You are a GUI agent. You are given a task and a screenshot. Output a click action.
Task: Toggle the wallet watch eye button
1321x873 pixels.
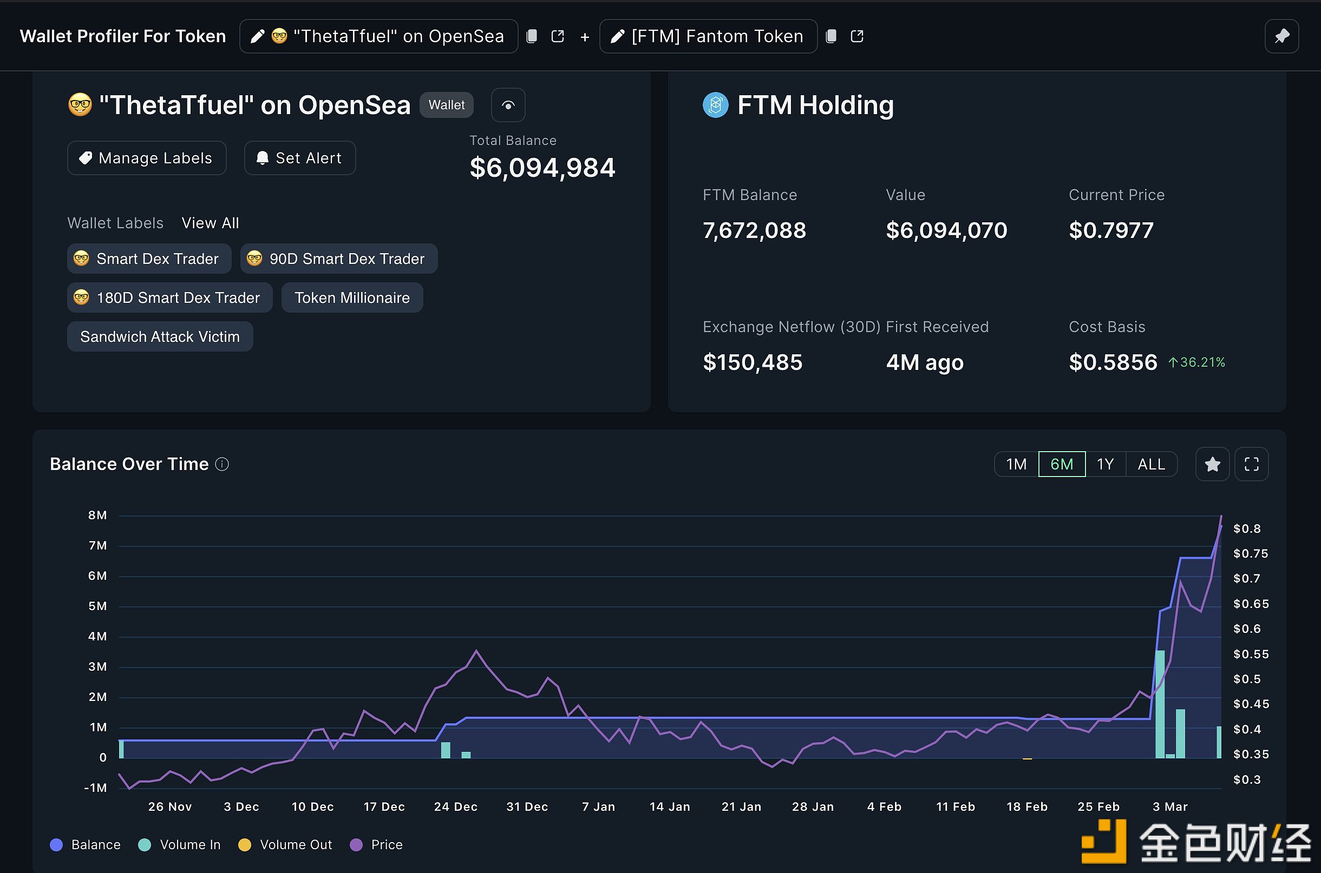click(x=508, y=105)
